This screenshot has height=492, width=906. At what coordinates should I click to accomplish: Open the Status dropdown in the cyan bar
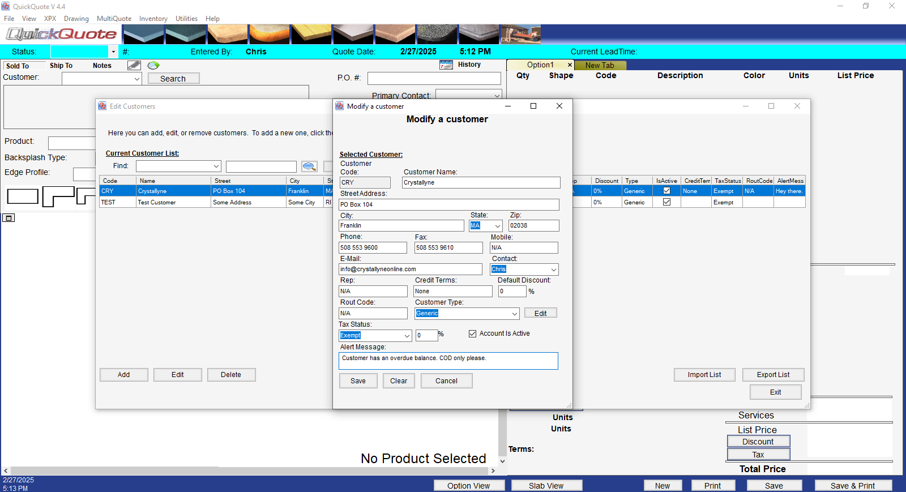[x=113, y=52]
